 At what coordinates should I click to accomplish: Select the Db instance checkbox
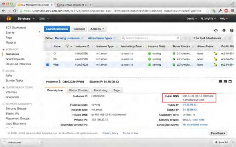pos(47,59)
